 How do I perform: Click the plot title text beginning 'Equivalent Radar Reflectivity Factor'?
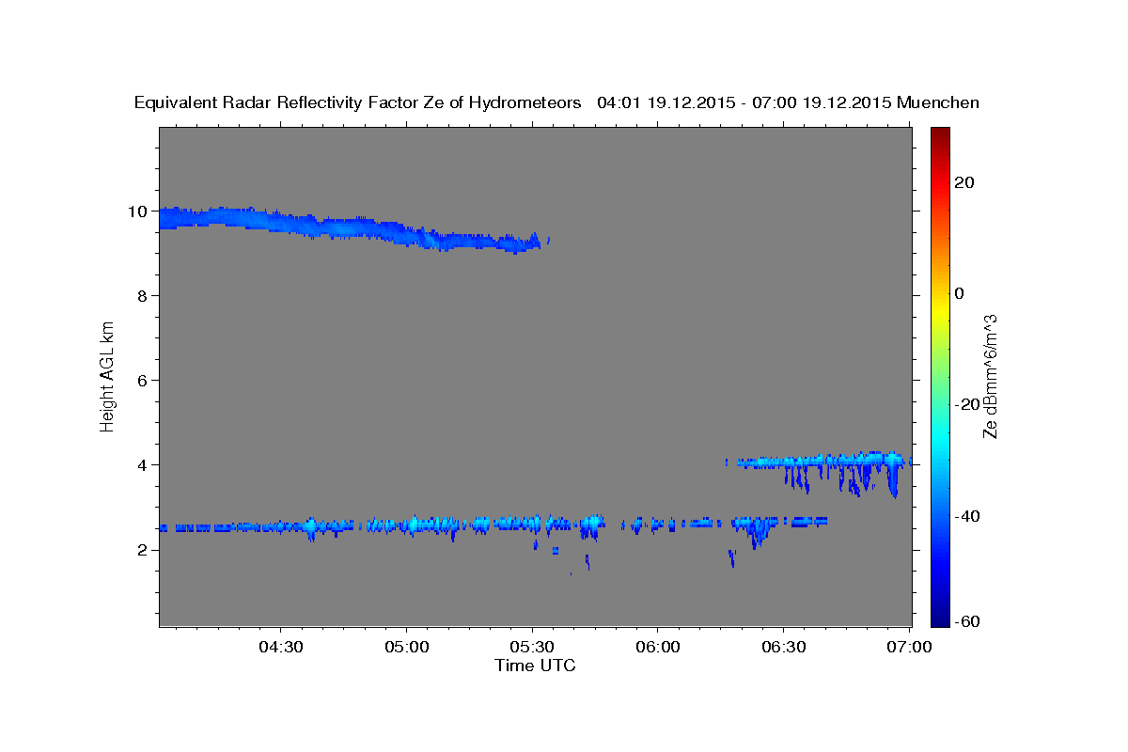point(556,103)
